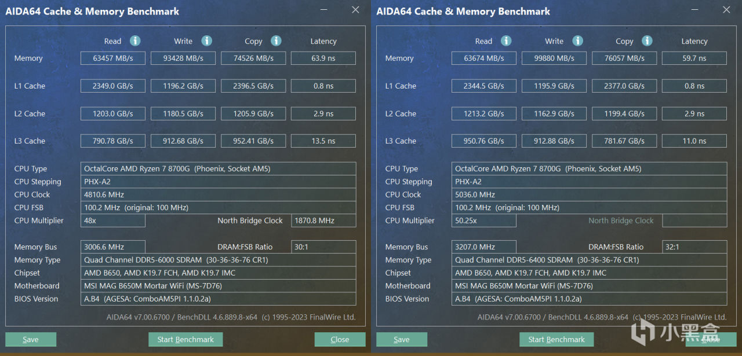Click the 11.0 ns L3 Cache Latency field
Image resolution: width=742 pixels, height=356 pixels.
[694, 141]
